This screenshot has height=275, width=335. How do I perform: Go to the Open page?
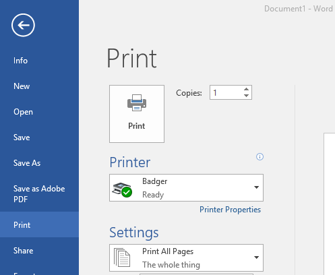23,112
